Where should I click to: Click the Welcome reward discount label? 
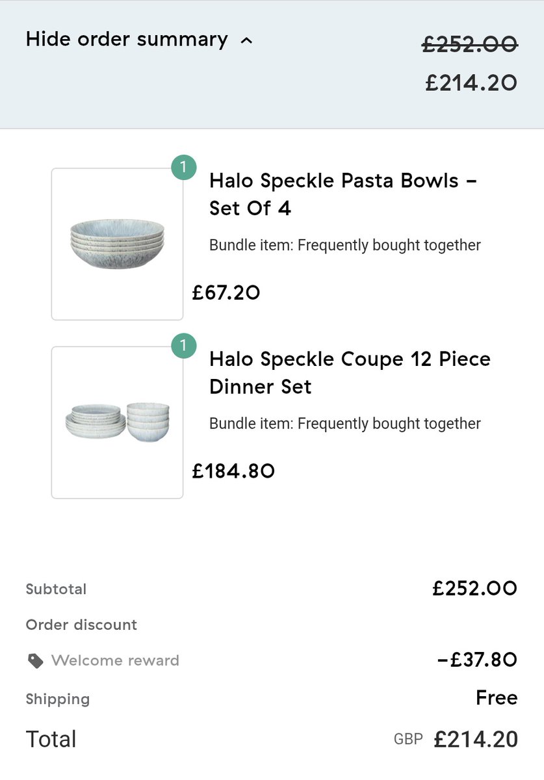(x=115, y=661)
